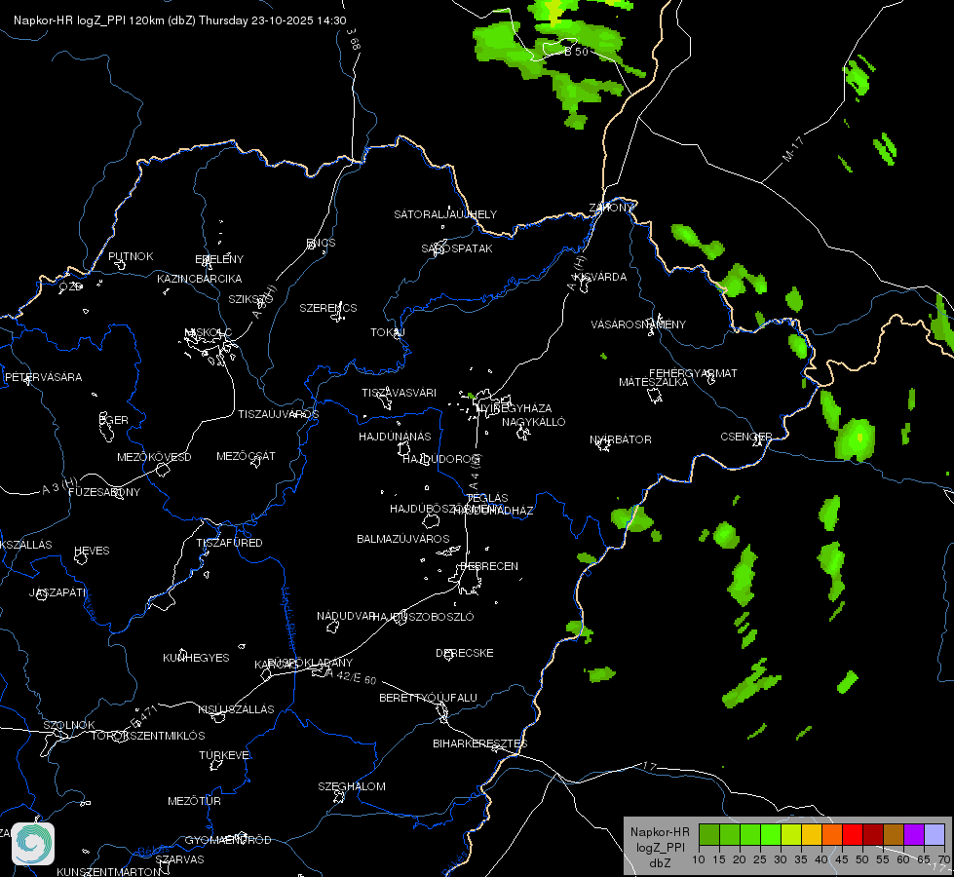The width and height of the screenshot is (954, 877).
Task: Select the dark red swatch between 50 and 55
Action: (873, 834)
